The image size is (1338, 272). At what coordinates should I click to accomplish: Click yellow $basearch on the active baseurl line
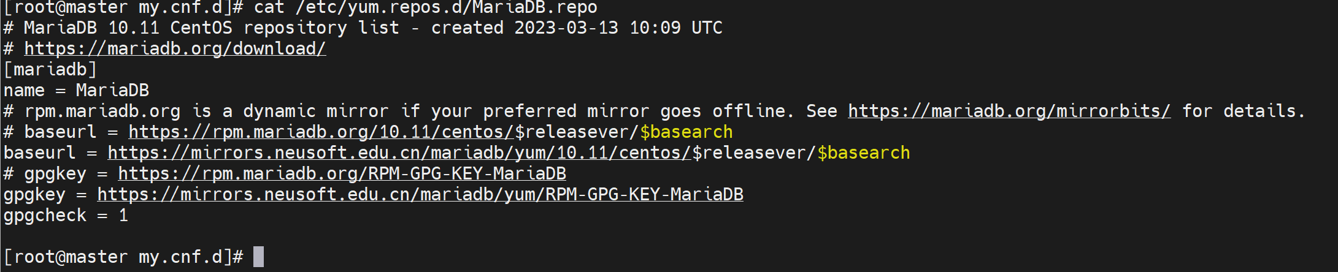click(x=863, y=153)
